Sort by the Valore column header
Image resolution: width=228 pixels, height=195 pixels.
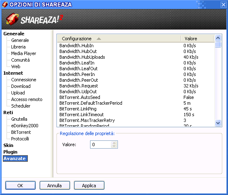click(x=197, y=39)
